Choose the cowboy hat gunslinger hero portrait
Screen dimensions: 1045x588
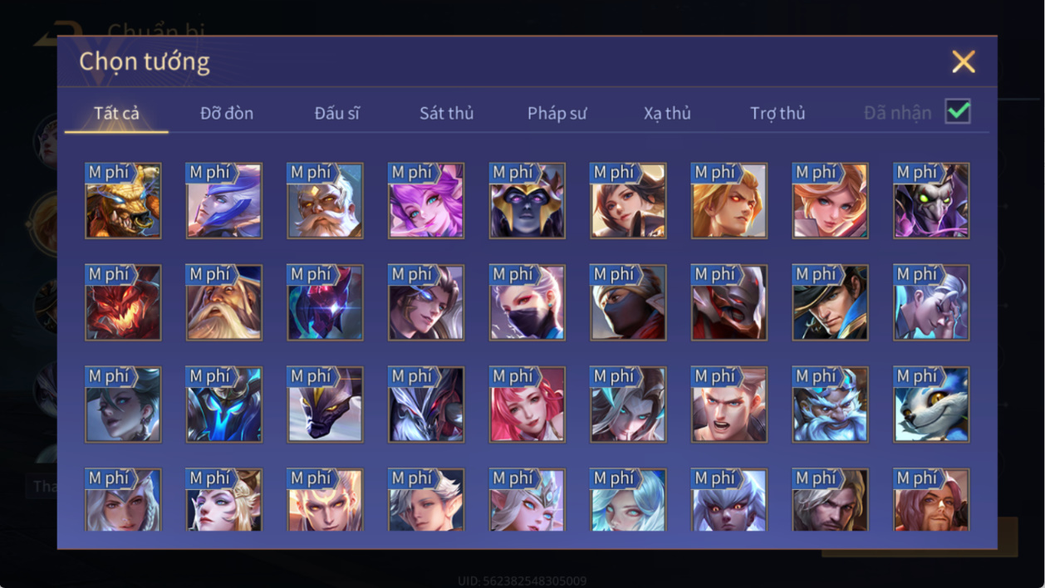pos(830,302)
